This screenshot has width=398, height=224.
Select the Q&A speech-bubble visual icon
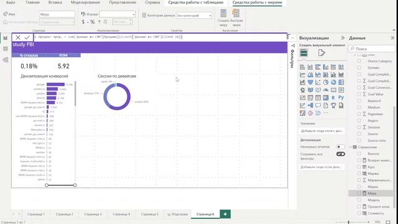click(318, 105)
